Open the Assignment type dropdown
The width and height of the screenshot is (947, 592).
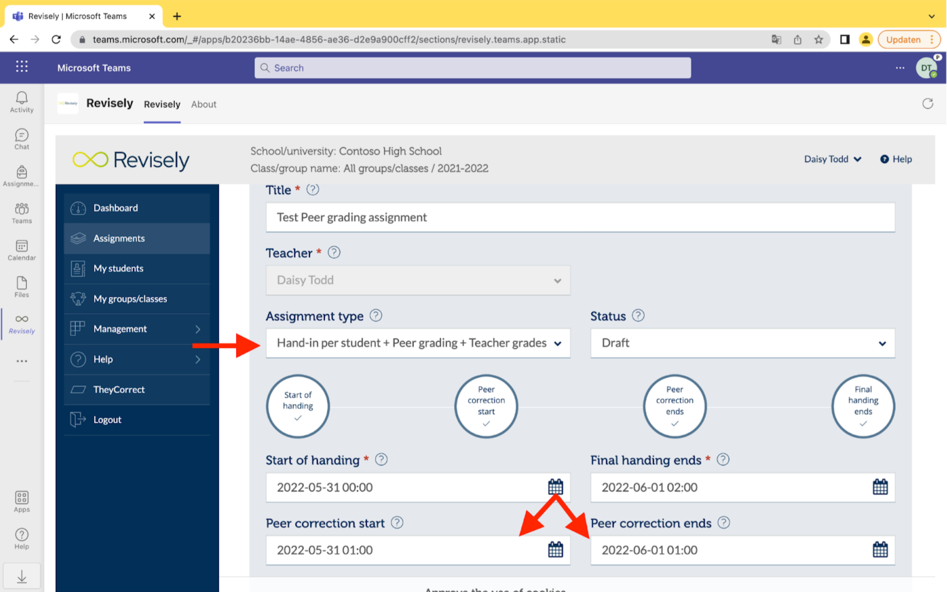418,343
